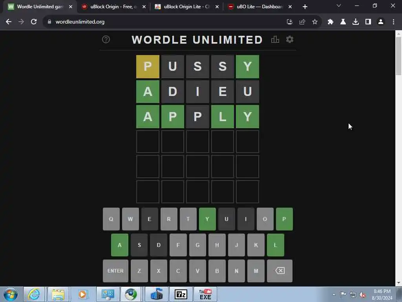Close the uBO Lite Dashboard tab
The height and width of the screenshot is (302, 402).
coord(290,7)
